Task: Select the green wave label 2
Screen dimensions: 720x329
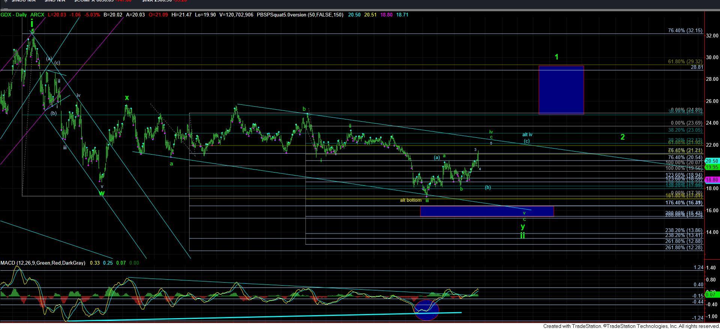Action: click(x=622, y=137)
